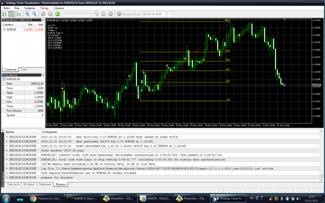Click the EN language indicator
This screenshot has width=325, height=203.
click(252, 198)
